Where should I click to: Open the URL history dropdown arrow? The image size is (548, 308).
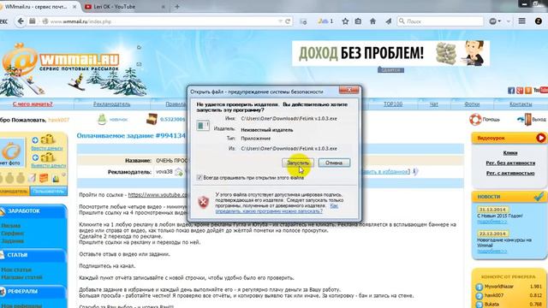click(280, 21)
